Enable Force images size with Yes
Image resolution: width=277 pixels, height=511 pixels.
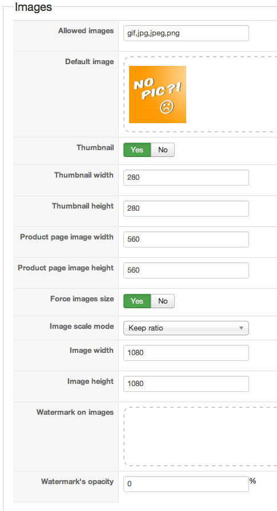[137, 301]
